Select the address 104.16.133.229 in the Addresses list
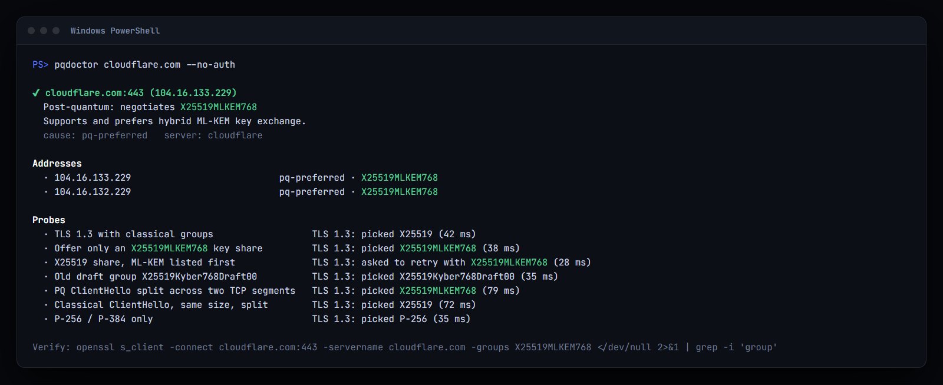The width and height of the screenshot is (943, 385). (x=93, y=178)
